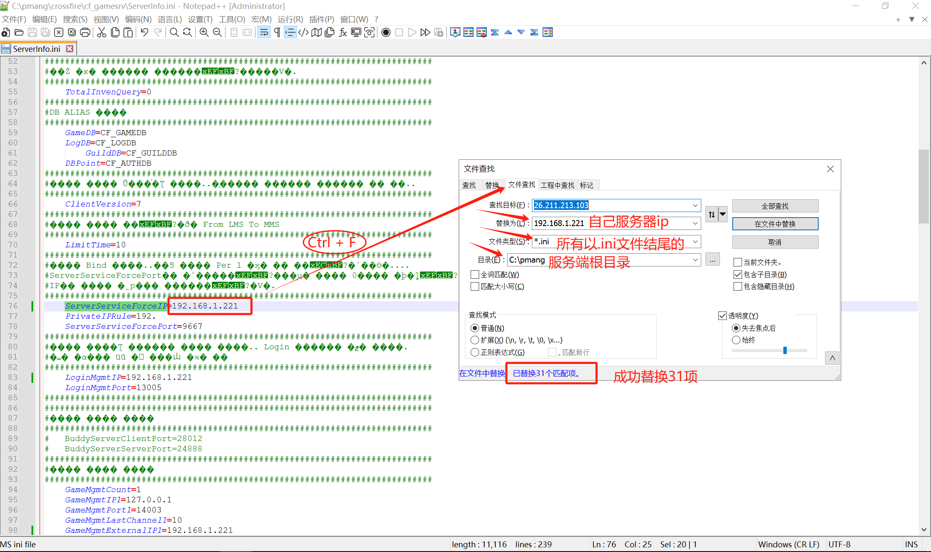Toggle the Word wrap toolbar icon
931x552 pixels.
[x=264, y=32]
